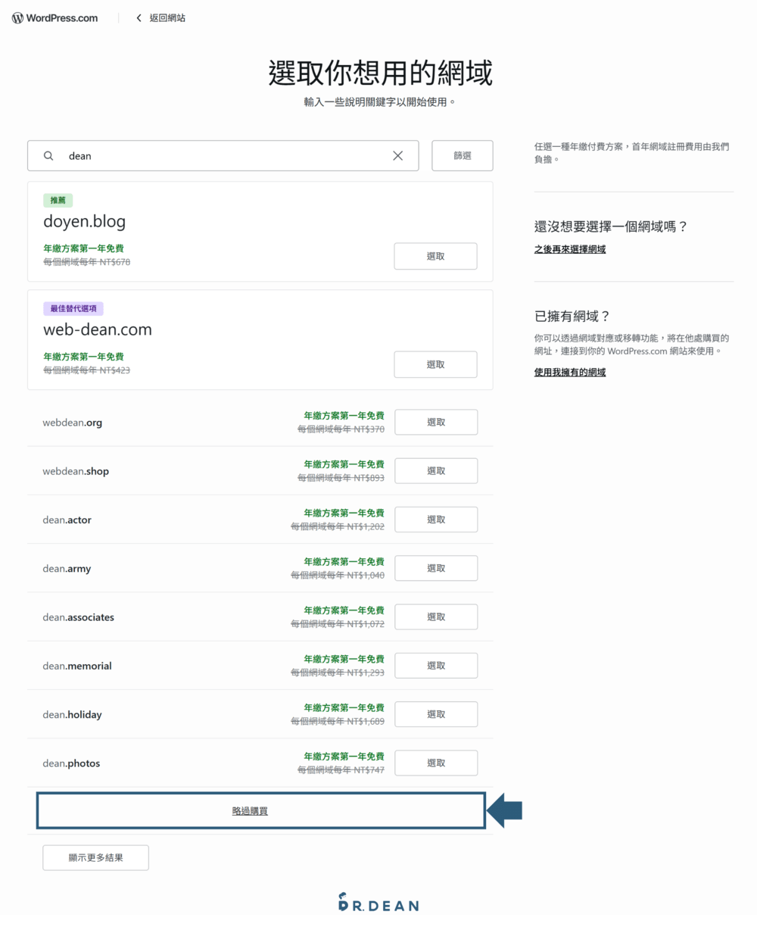Click the 之後再來選擇網域 link
Screen dimensions: 757x927
[569, 248]
